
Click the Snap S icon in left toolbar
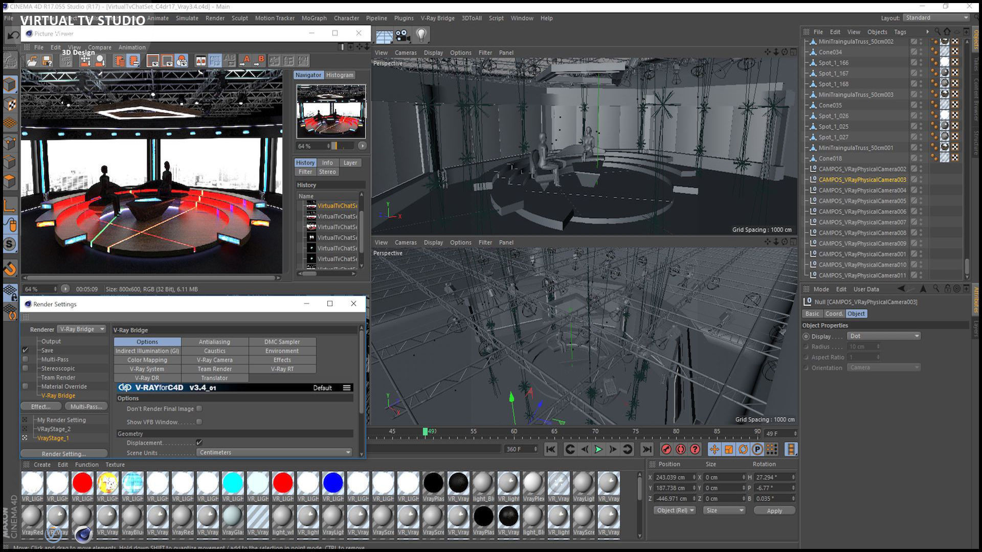pos(10,244)
